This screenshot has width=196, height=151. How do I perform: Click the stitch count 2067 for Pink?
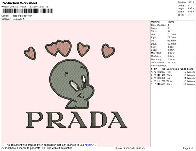pyautogui.click(x=163, y=72)
